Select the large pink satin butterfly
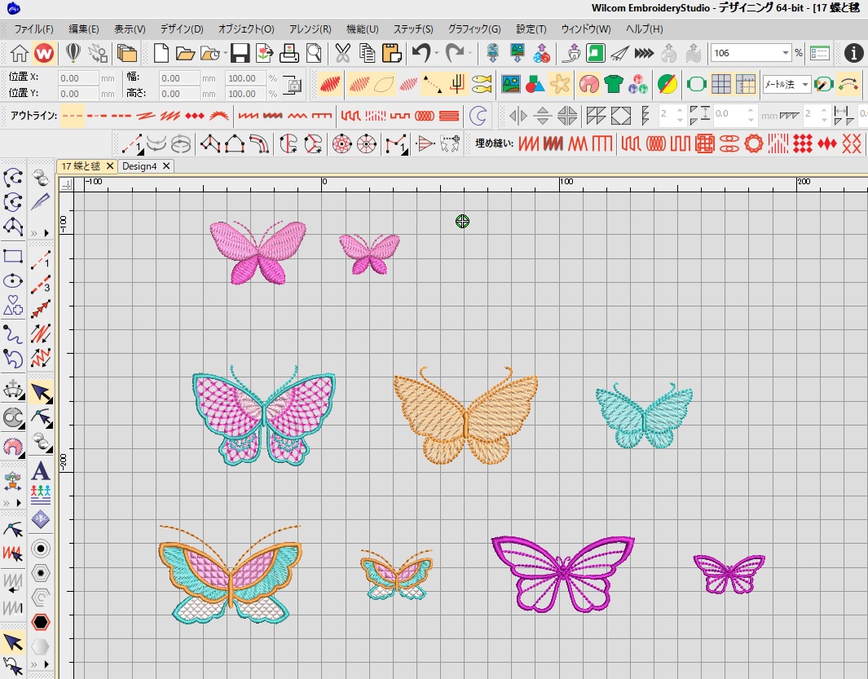Viewport: 868px width, 679px height. coord(258,253)
